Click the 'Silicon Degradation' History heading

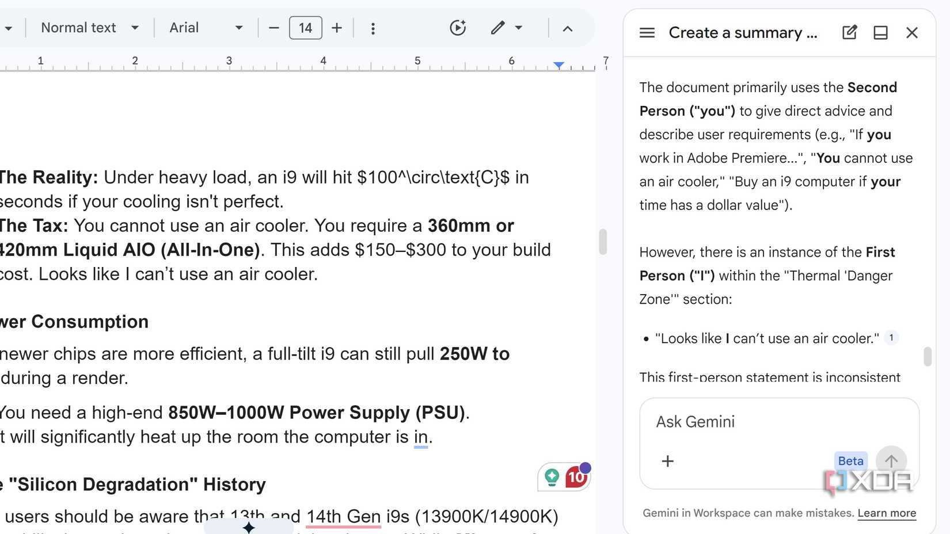[x=137, y=485]
